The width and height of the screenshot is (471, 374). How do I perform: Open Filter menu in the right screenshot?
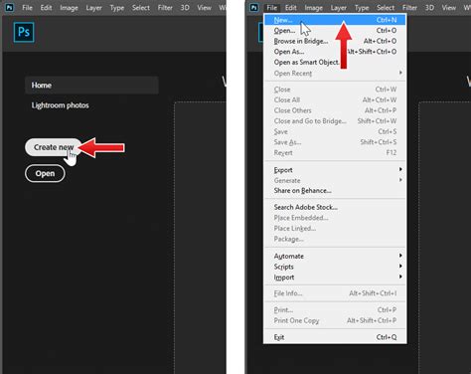(x=409, y=7)
